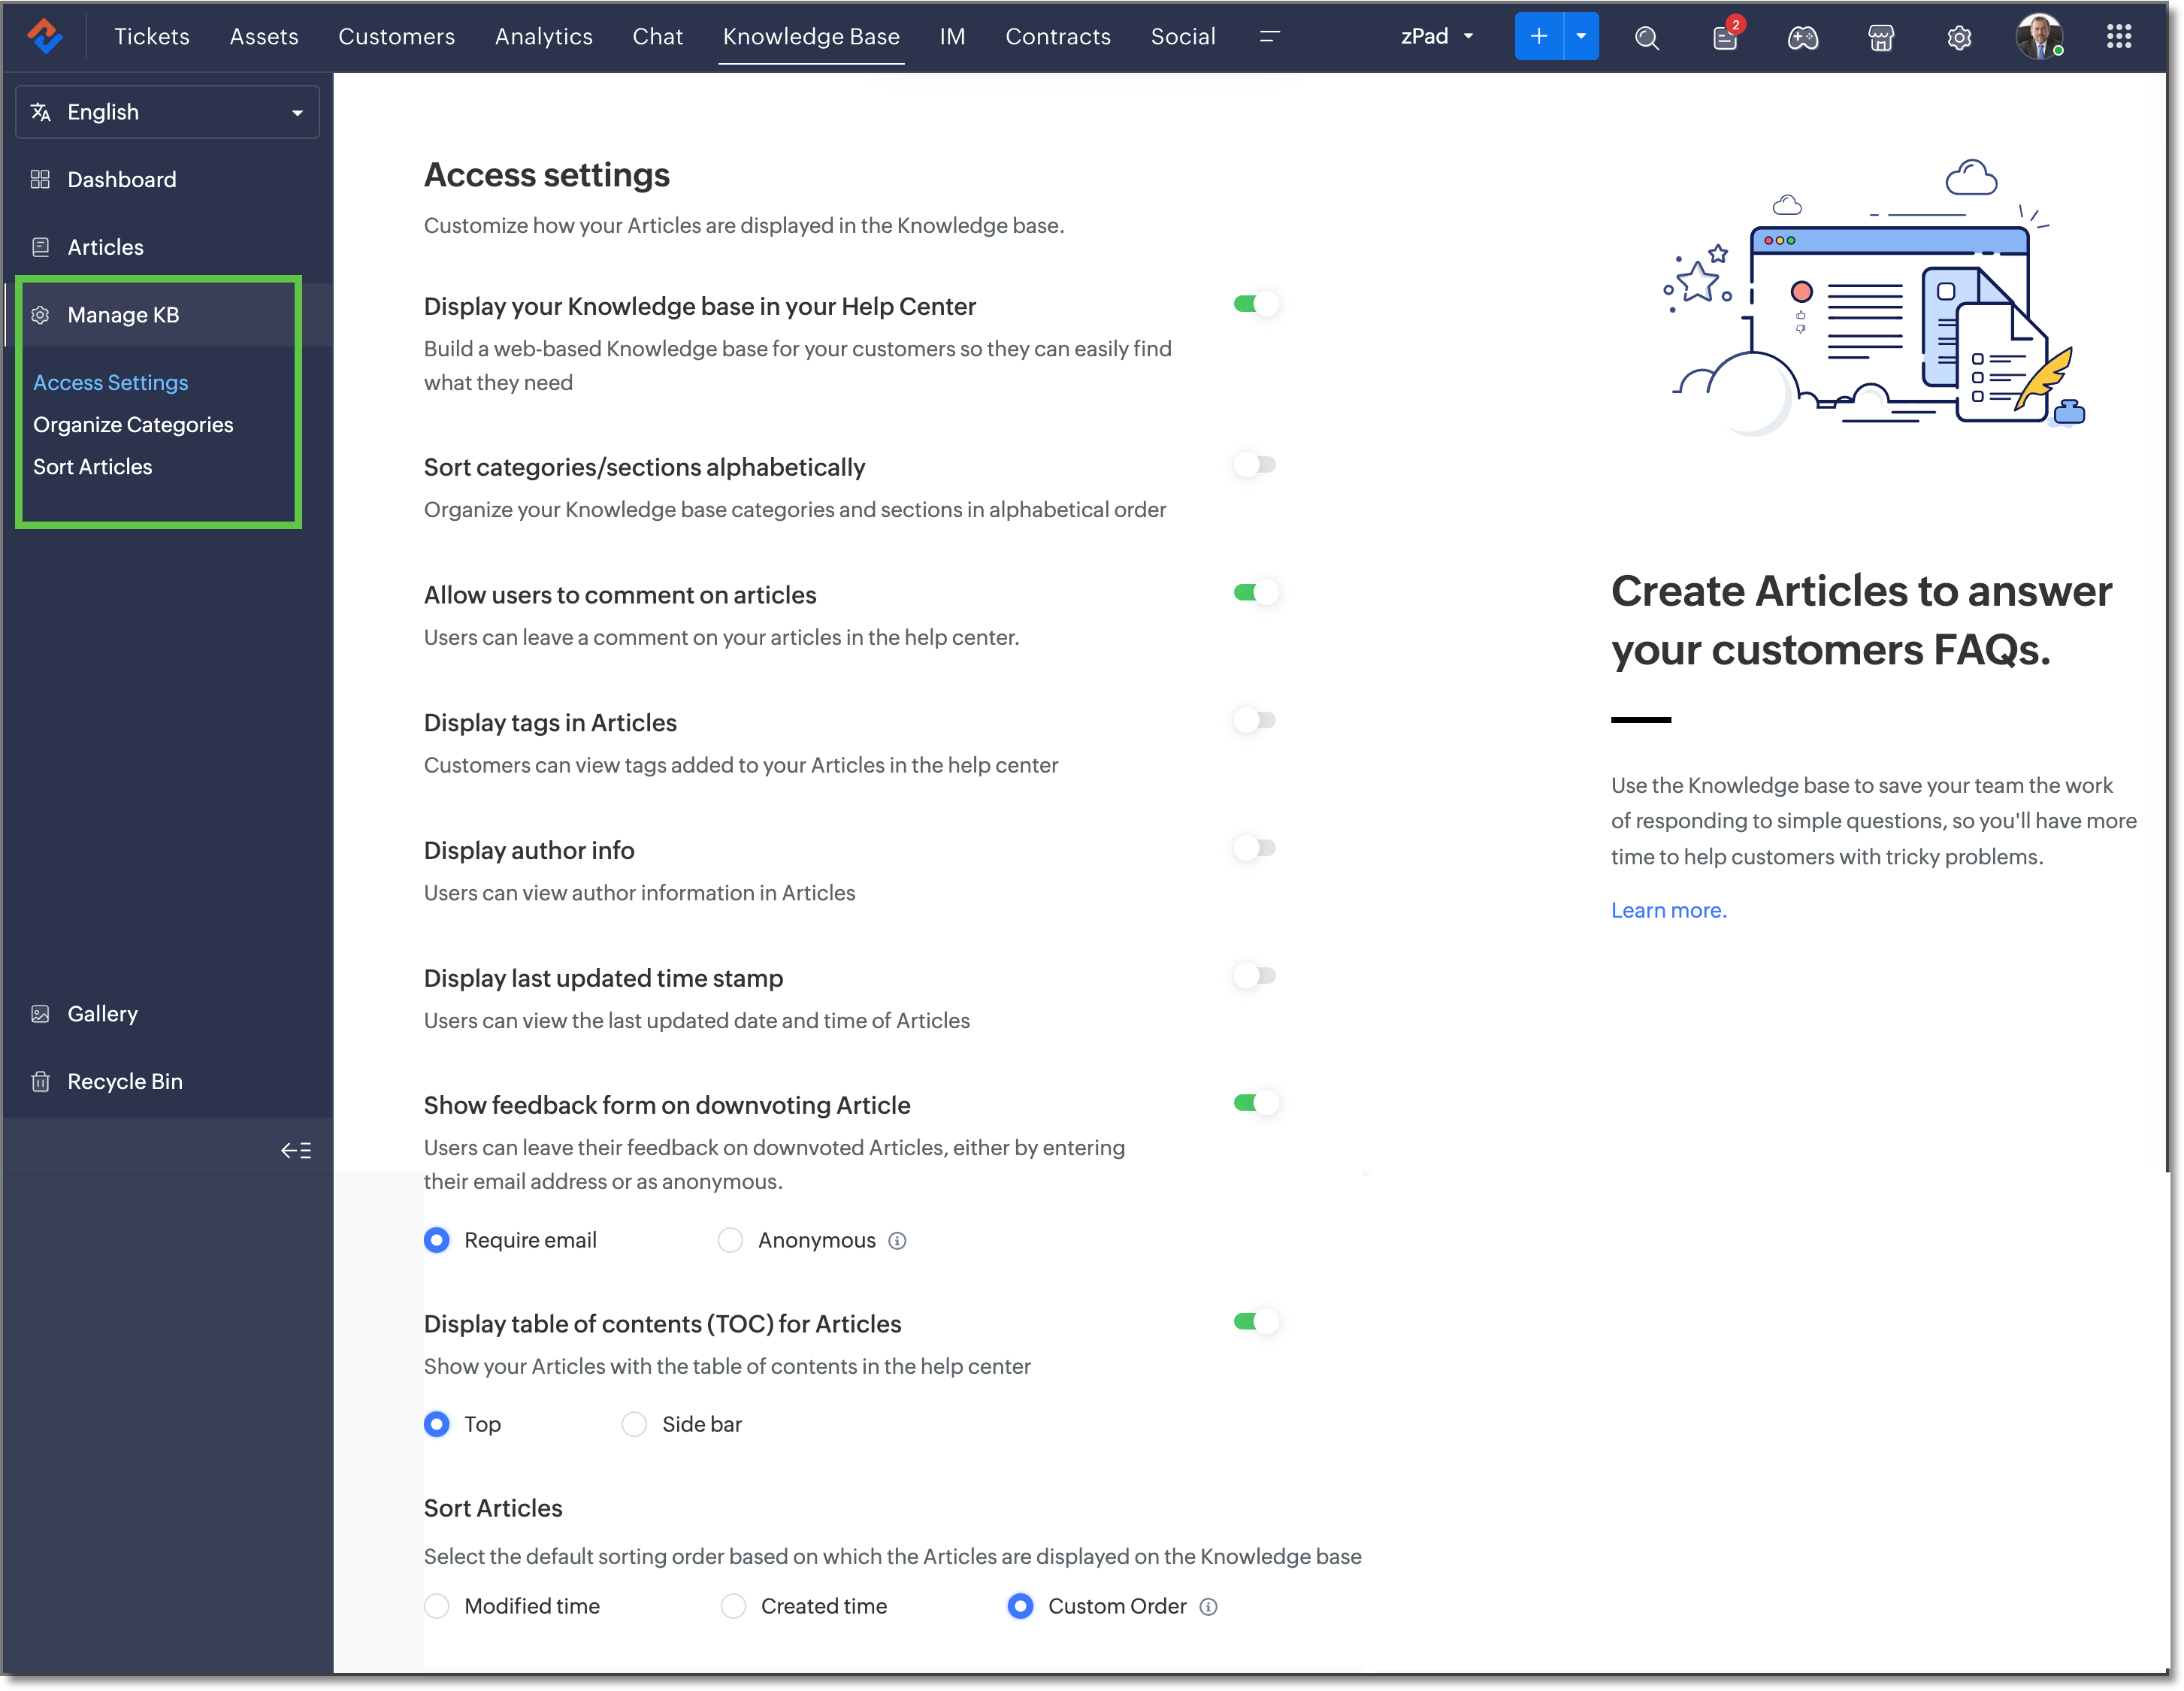
Task: Select the Top TOC position radio
Action: pos(437,1425)
